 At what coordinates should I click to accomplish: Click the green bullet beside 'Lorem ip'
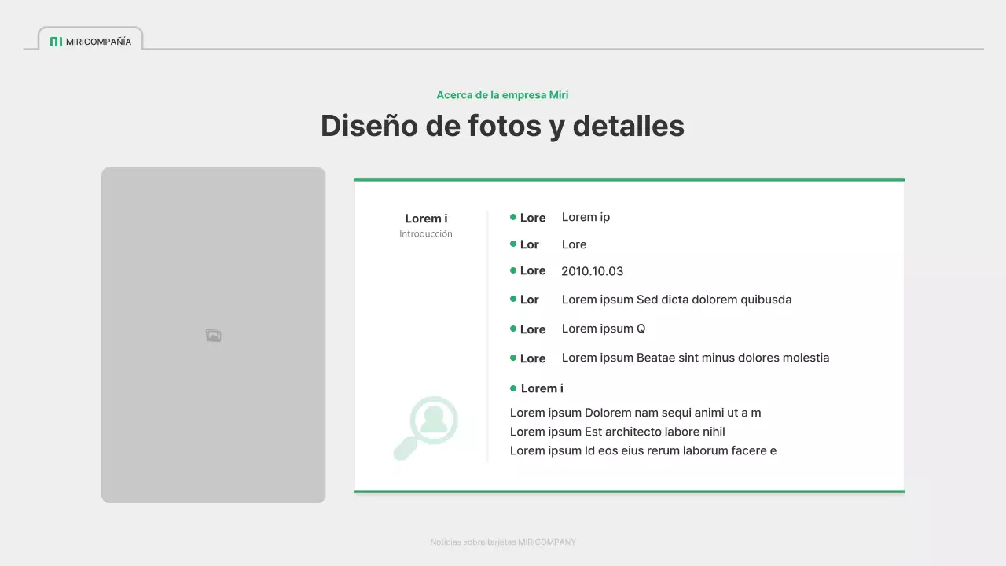pos(515,217)
